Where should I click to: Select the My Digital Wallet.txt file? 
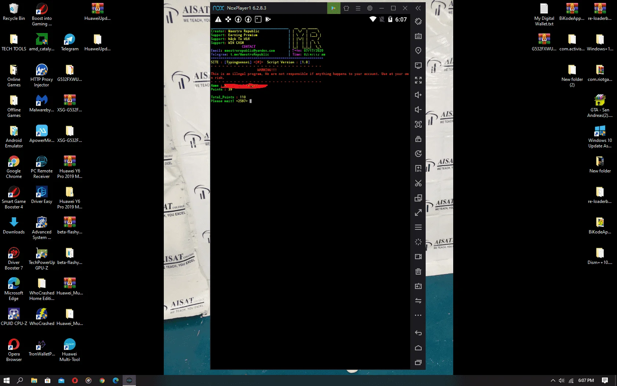pyautogui.click(x=544, y=15)
